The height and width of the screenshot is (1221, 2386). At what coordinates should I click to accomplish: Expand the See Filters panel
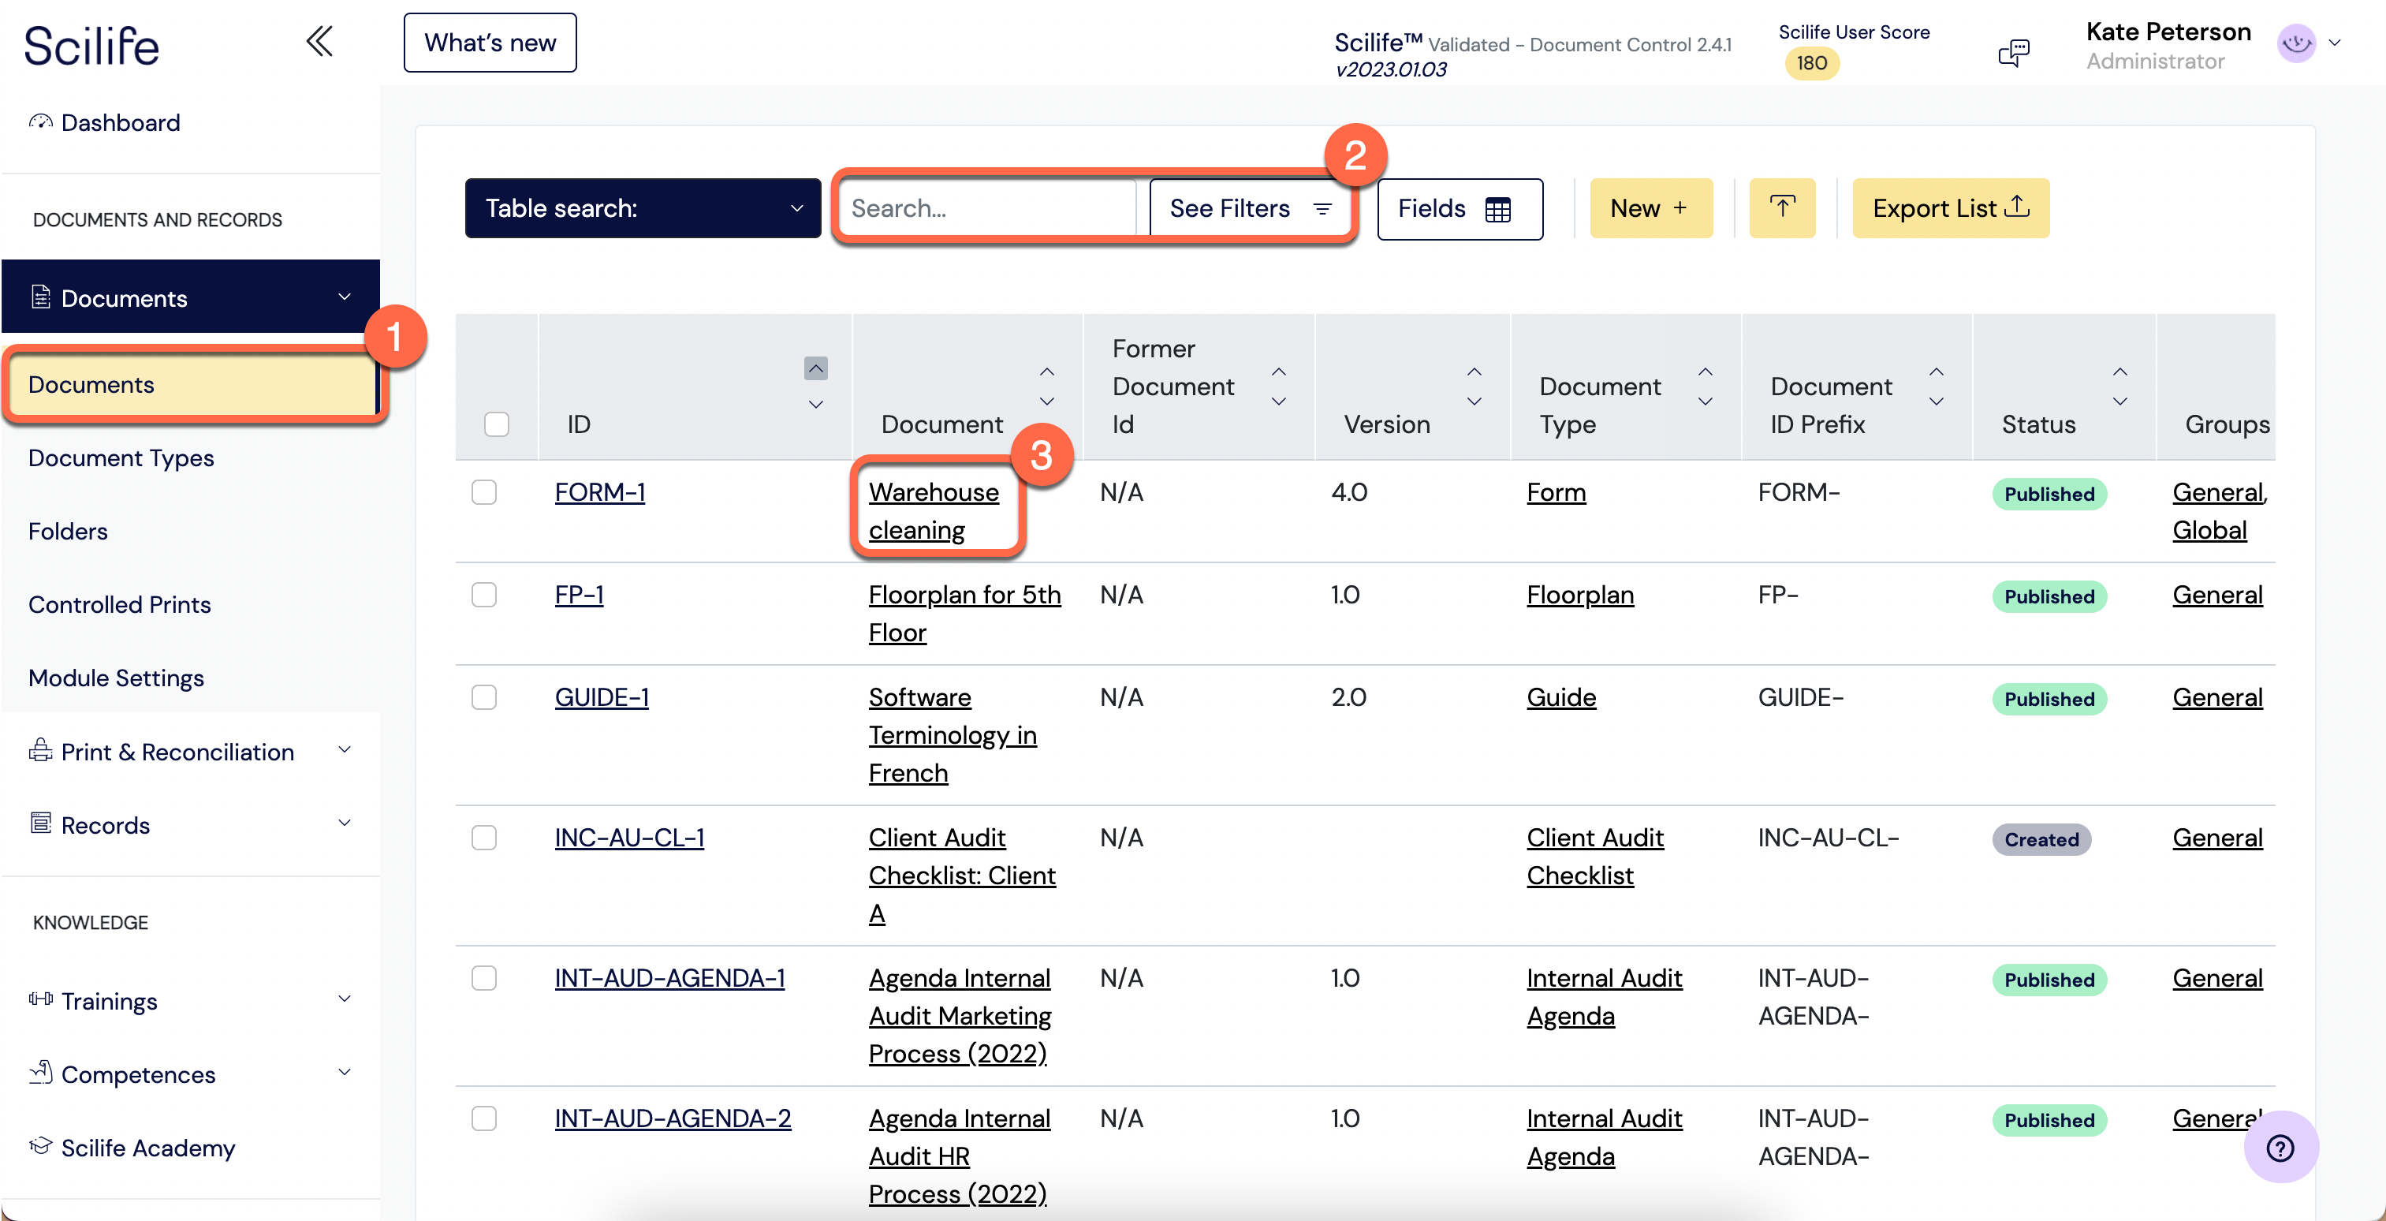(1250, 207)
